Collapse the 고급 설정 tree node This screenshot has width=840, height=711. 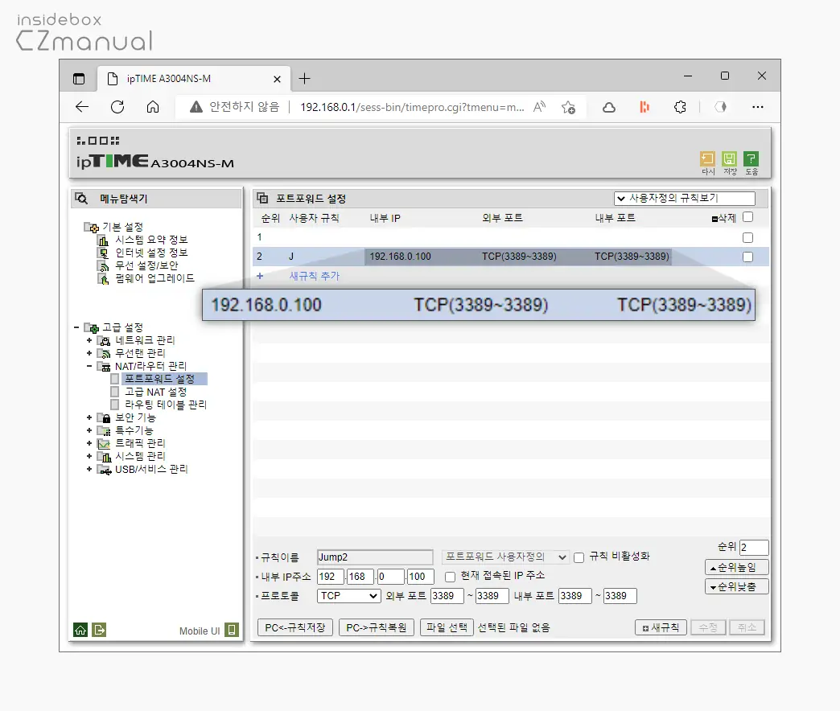pyautogui.click(x=76, y=327)
